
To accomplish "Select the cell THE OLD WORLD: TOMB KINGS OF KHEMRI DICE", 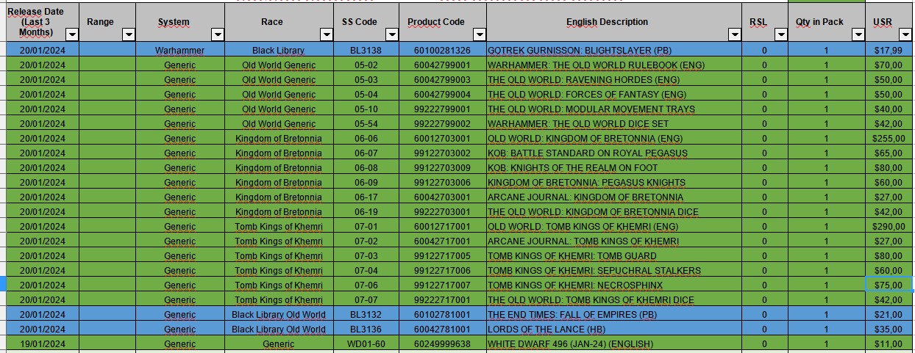I will point(614,299).
